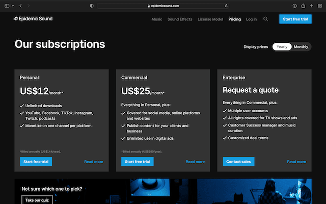The width and height of the screenshot is (326, 204).
Task: Click the Safari share icon
Action: click(303, 6)
